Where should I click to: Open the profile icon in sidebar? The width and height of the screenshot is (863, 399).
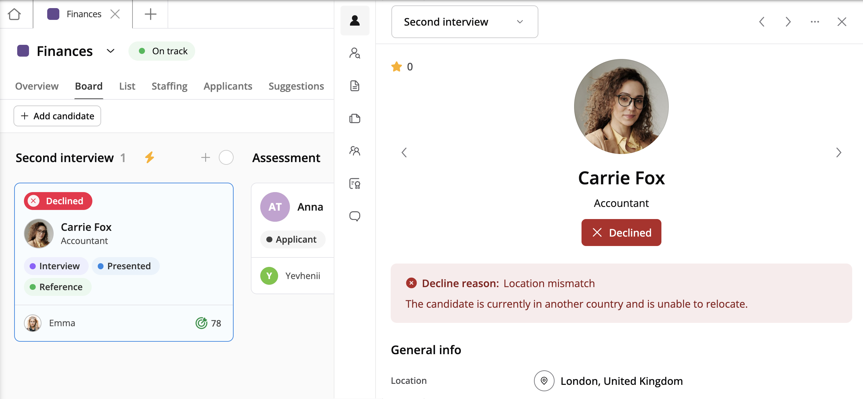click(355, 21)
